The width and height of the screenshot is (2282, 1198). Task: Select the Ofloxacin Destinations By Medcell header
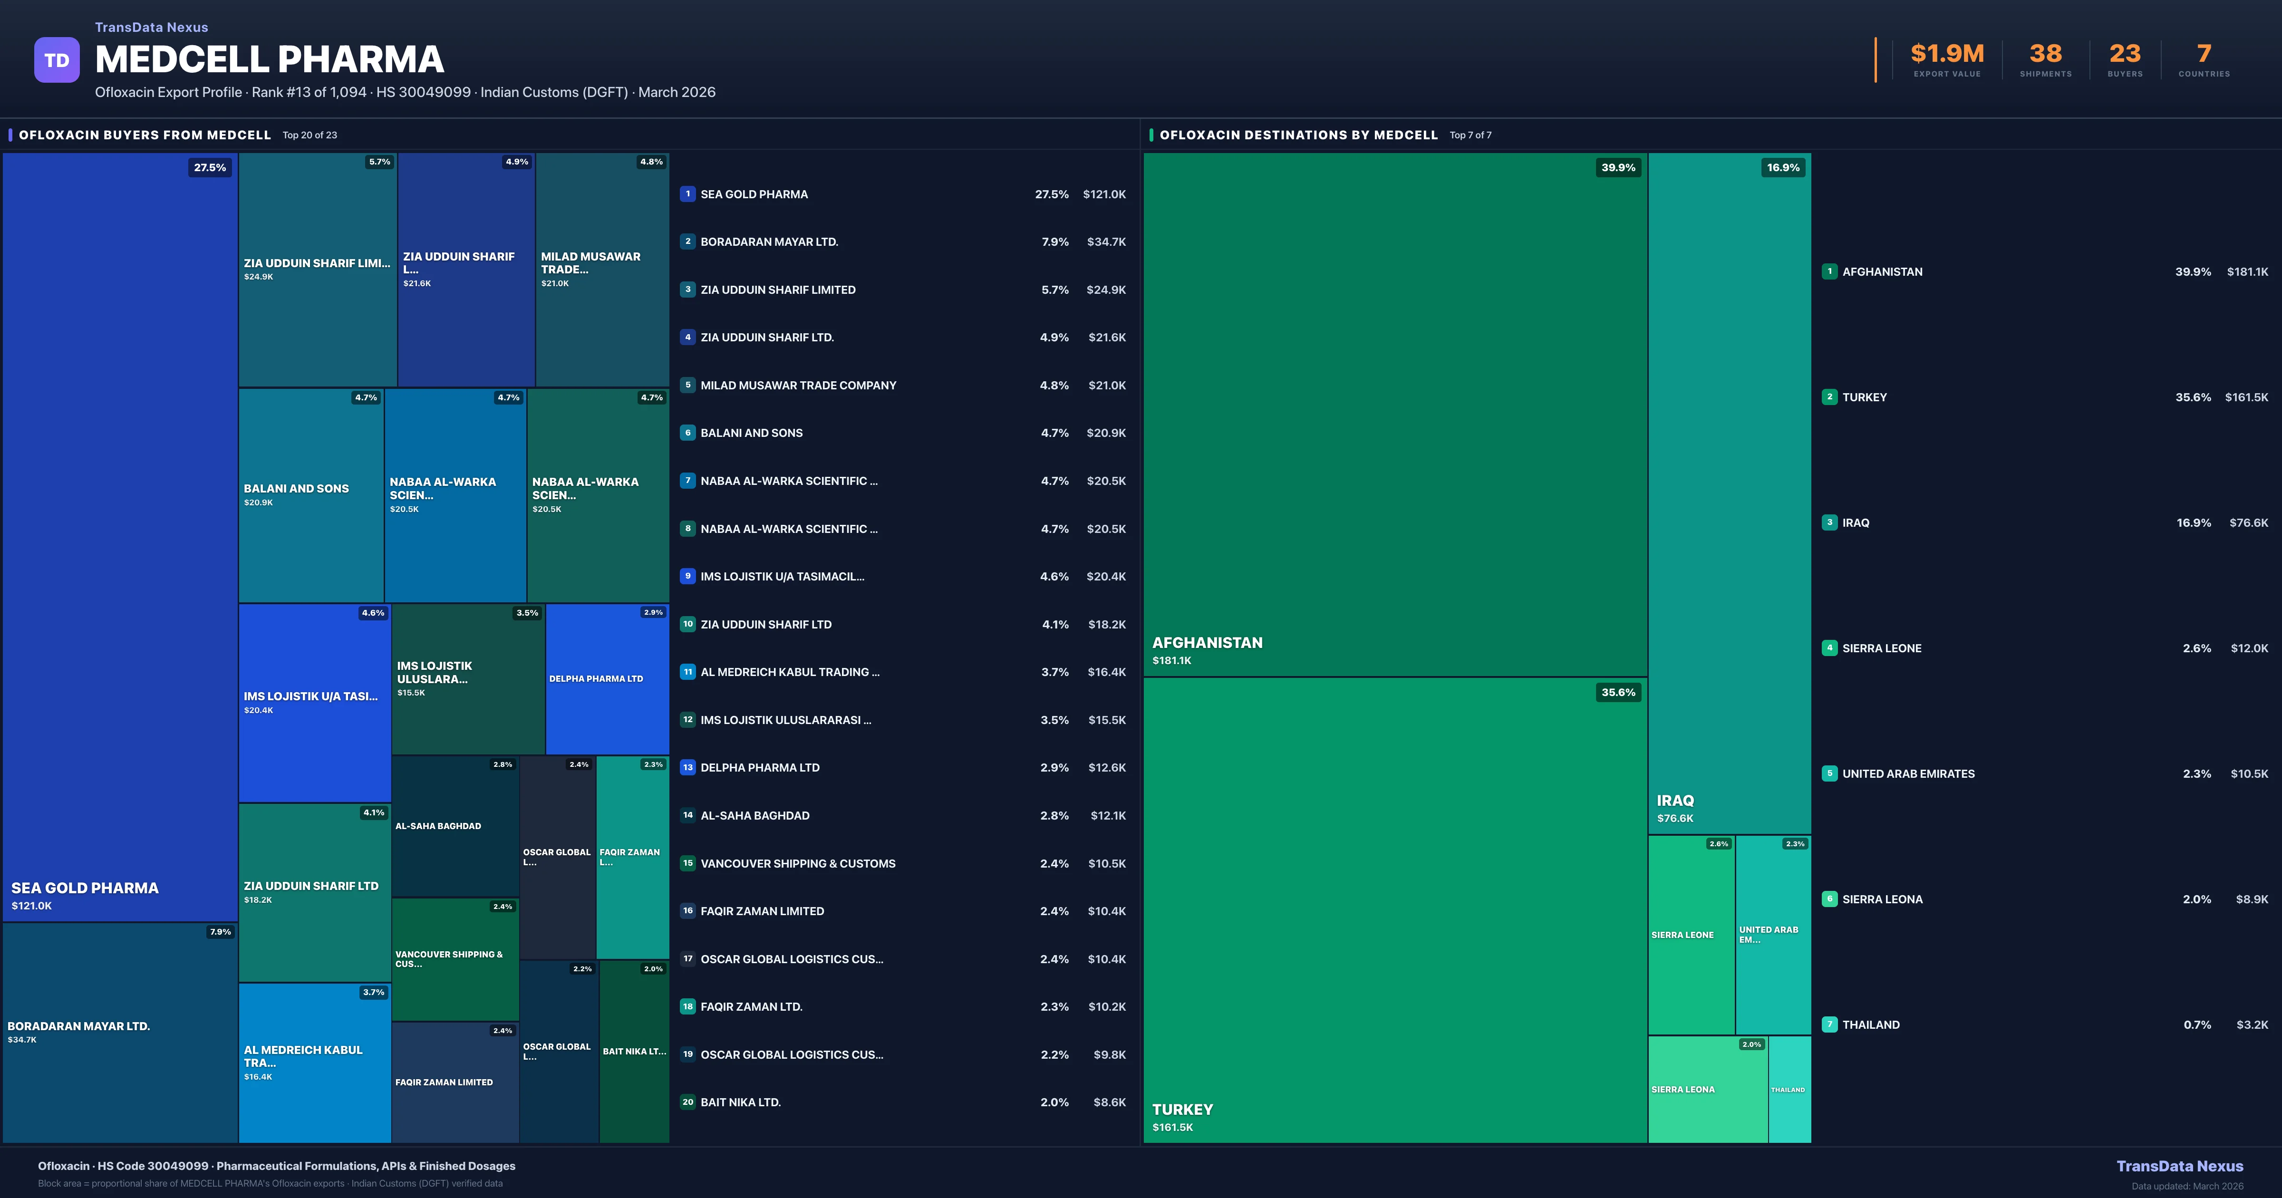pyautogui.click(x=1298, y=135)
